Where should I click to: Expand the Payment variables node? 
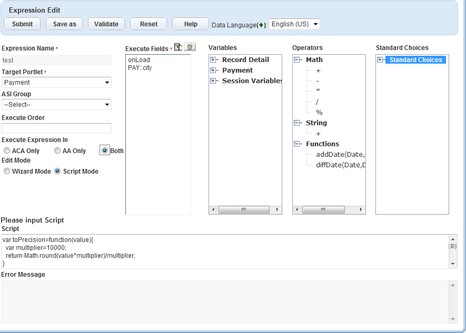pos(213,70)
